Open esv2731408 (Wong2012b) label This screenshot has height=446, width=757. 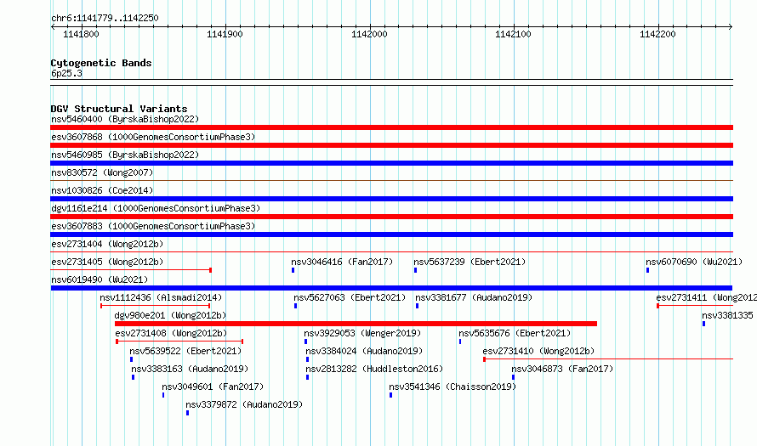(x=171, y=333)
